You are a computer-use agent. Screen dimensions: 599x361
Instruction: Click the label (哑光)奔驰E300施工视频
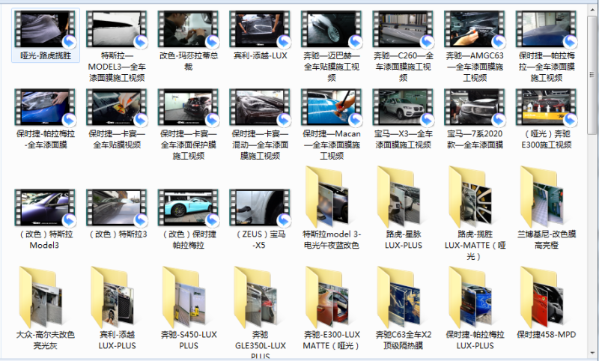tap(547, 139)
